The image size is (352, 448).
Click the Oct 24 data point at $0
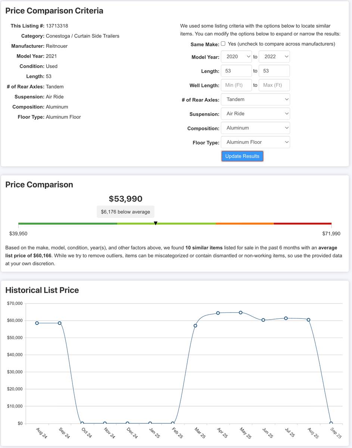tap(82, 423)
